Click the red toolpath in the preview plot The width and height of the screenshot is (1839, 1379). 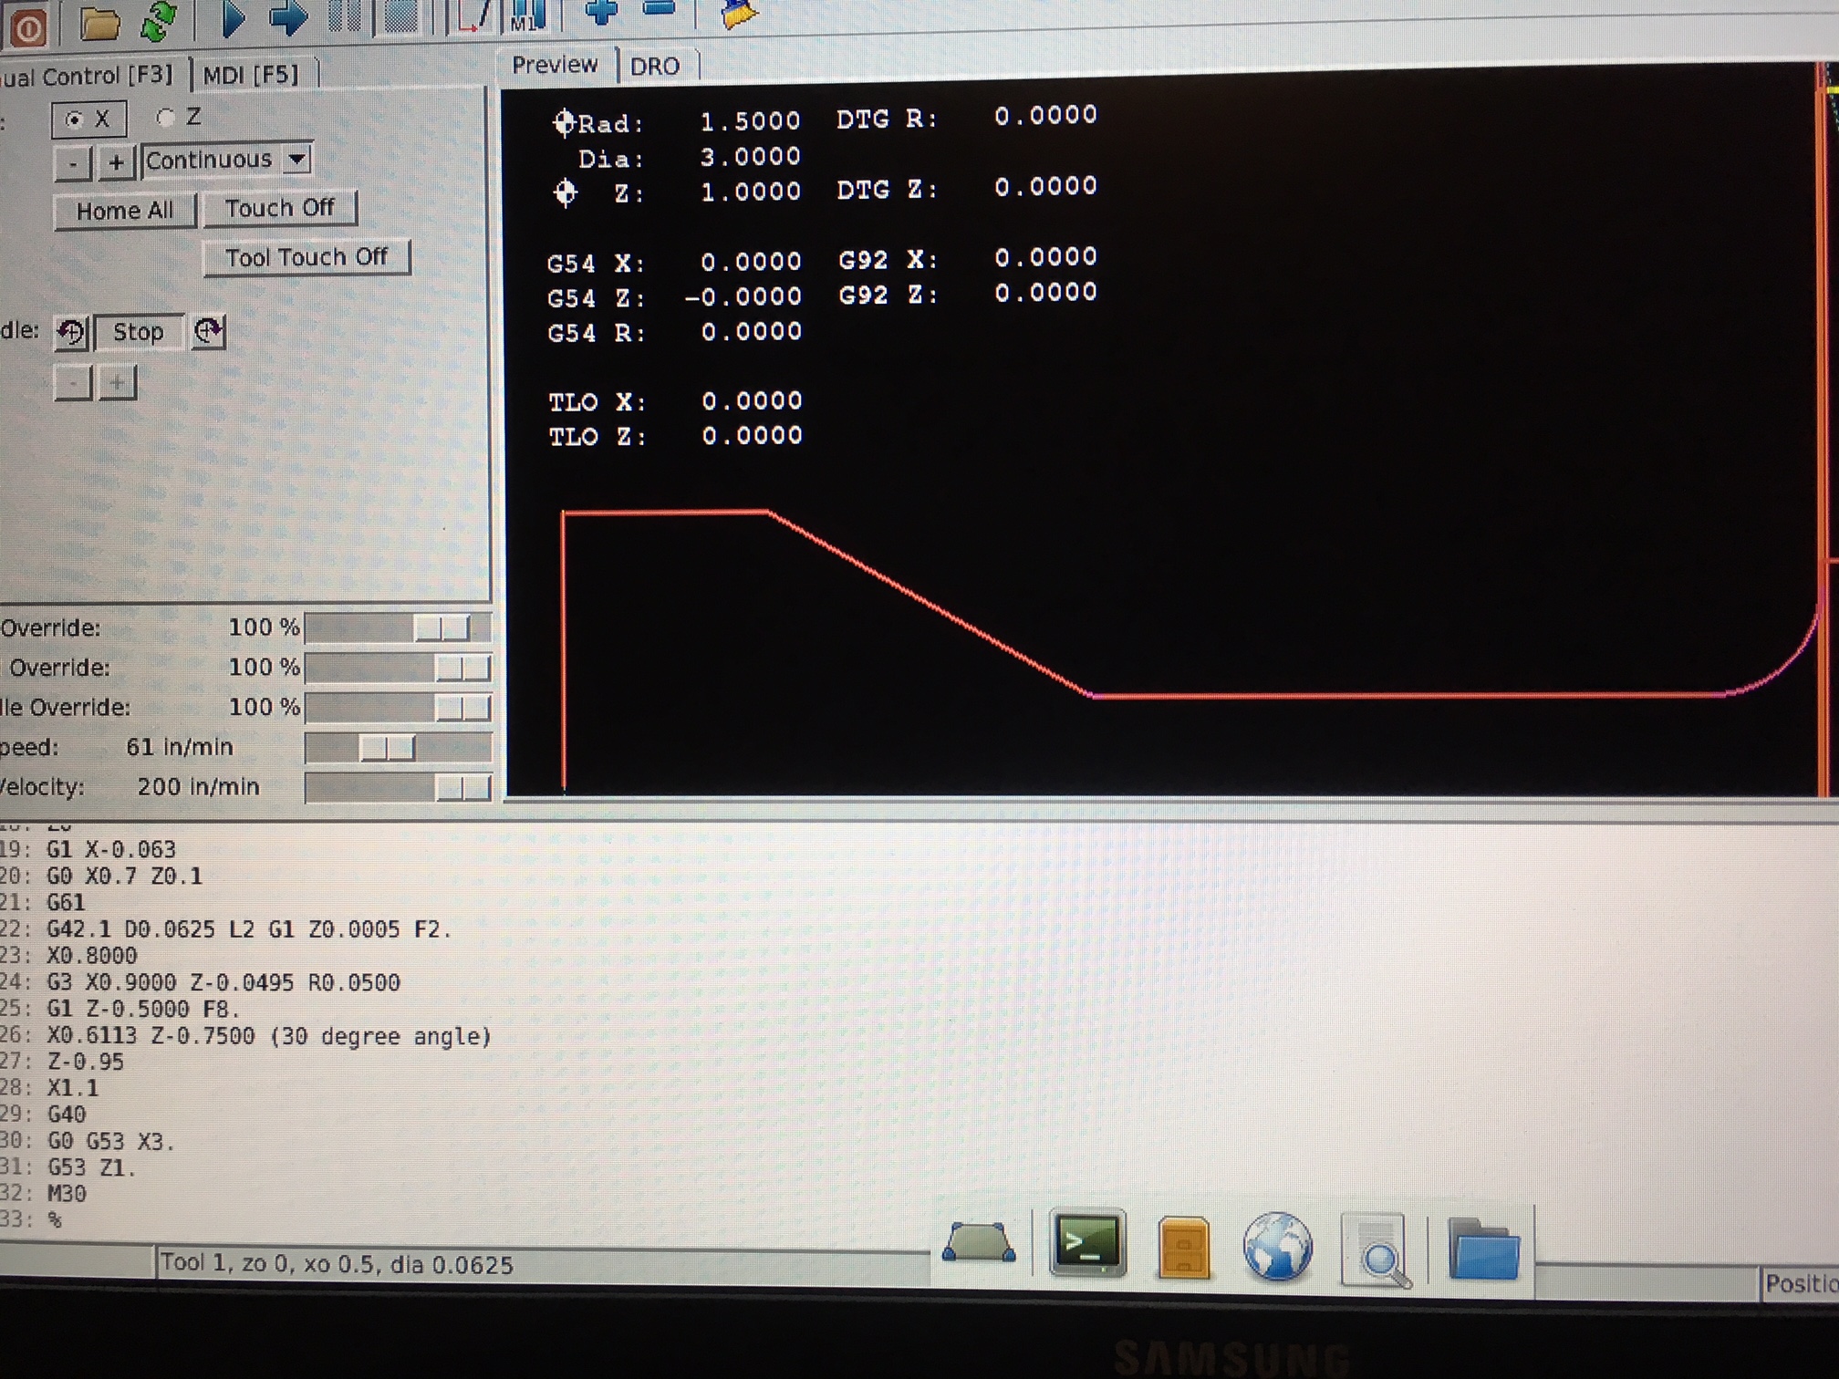pyautogui.click(x=929, y=606)
